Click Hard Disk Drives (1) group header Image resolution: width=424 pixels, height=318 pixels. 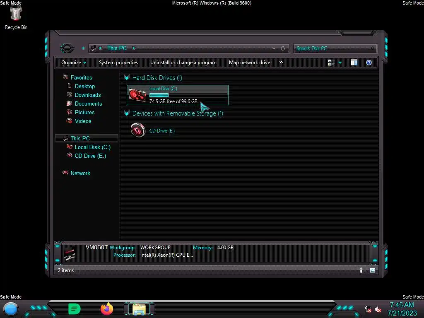point(157,78)
